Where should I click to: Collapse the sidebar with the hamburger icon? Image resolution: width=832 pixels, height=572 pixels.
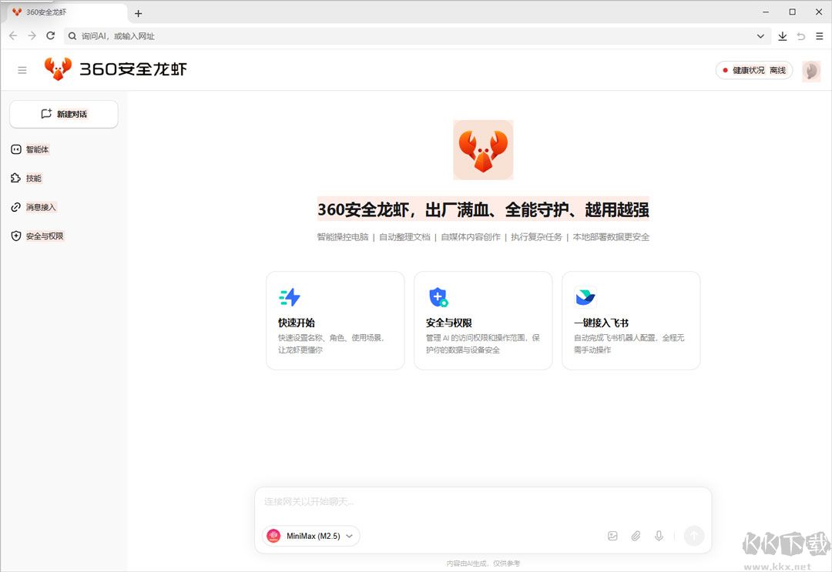(22, 70)
